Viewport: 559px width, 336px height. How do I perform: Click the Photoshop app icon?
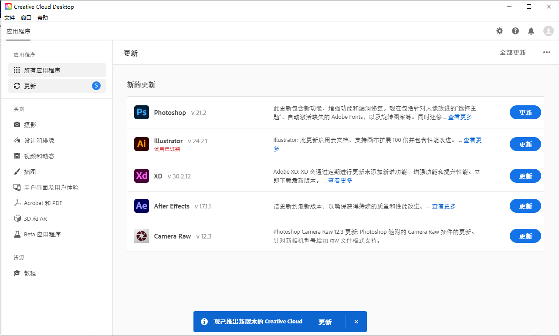142,112
